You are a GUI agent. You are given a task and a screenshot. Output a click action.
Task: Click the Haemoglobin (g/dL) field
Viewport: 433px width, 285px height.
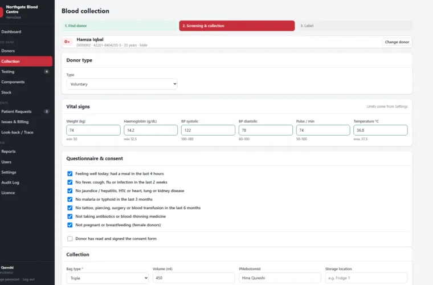[x=151, y=130]
